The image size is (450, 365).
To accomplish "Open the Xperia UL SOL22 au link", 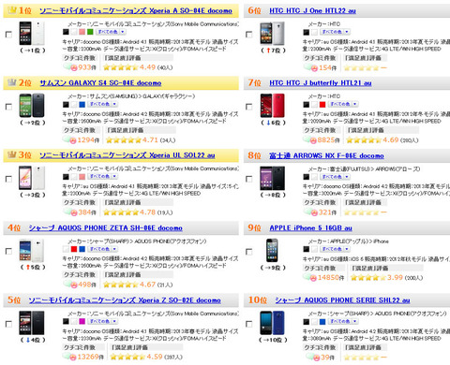I will coord(127,155).
